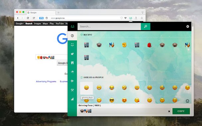The width and height of the screenshot is (202, 126).
Task: Open the browser downloads icon
Action: 142,18
